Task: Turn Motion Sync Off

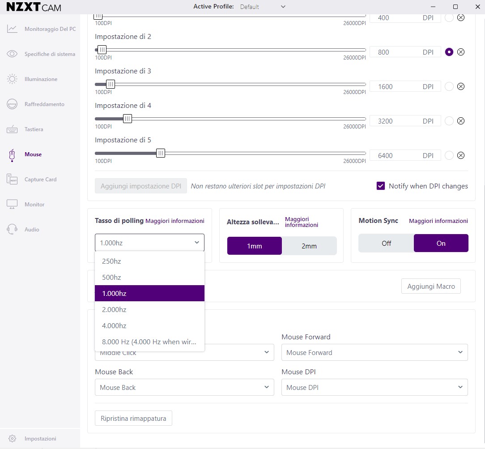Action: (386, 243)
